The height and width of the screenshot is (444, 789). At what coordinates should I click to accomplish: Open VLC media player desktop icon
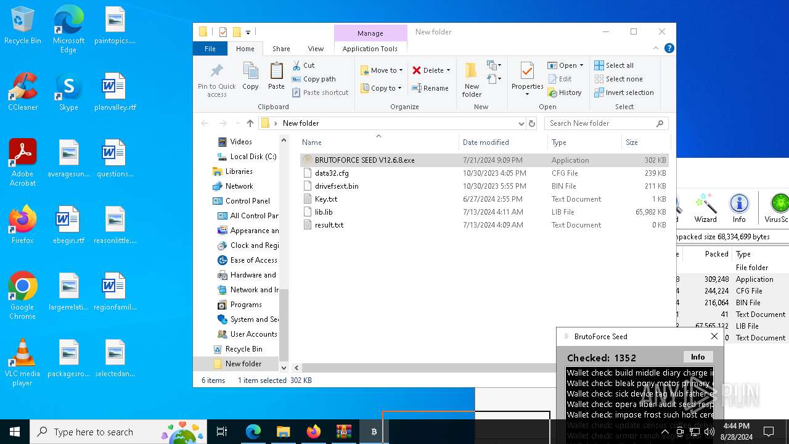(23, 363)
